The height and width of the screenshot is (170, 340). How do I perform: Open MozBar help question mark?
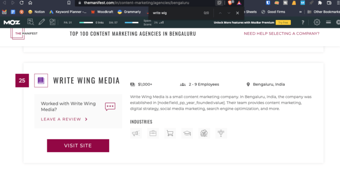coord(303,22)
